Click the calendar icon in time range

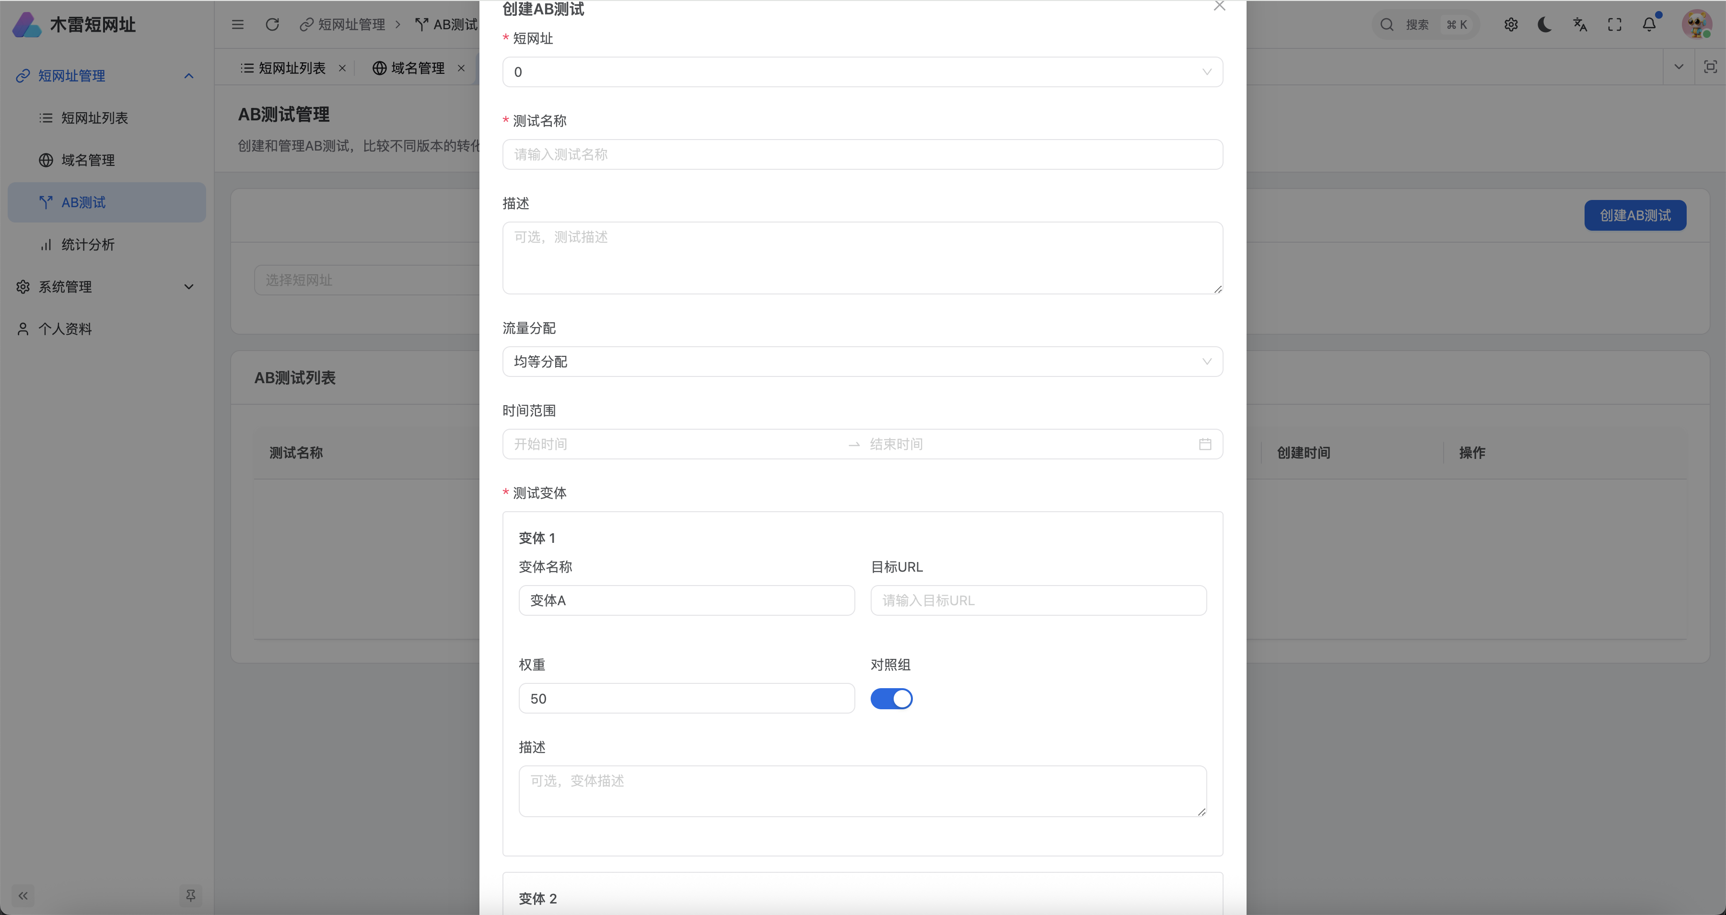(1205, 444)
